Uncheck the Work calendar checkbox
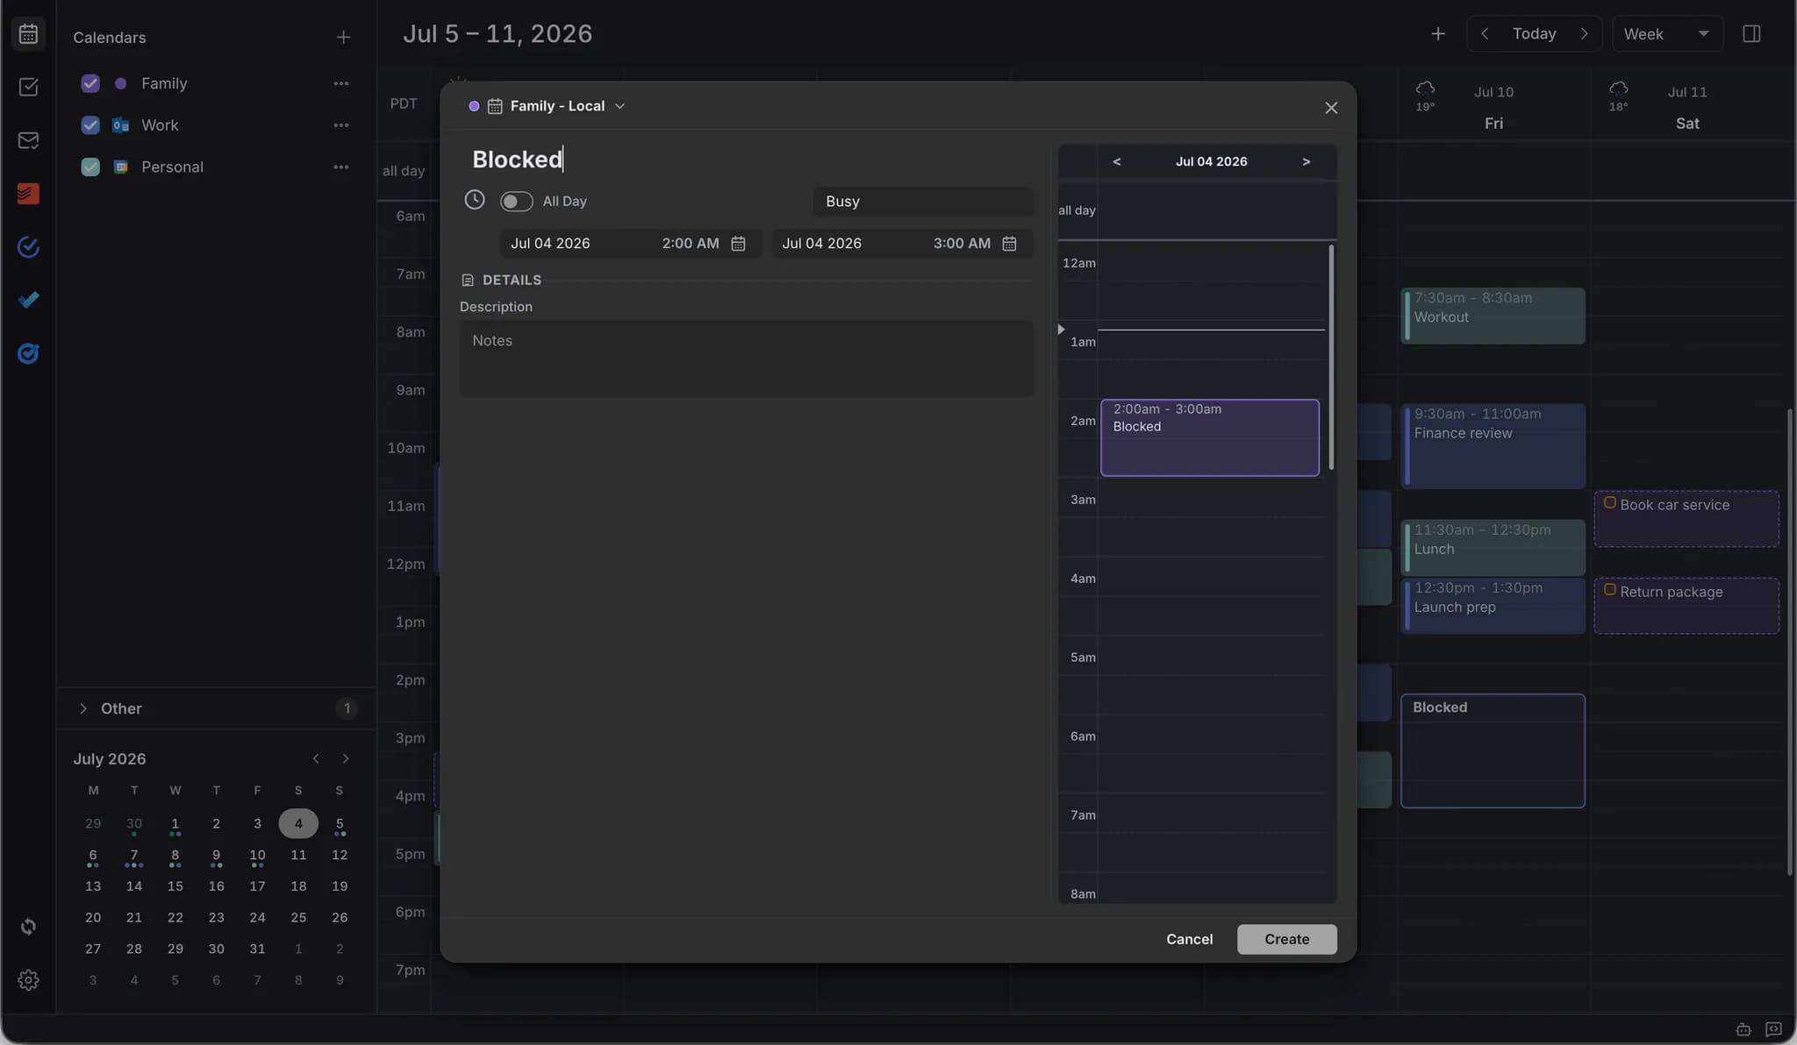Image resolution: width=1797 pixels, height=1045 pixels. (x=89, y=125)
